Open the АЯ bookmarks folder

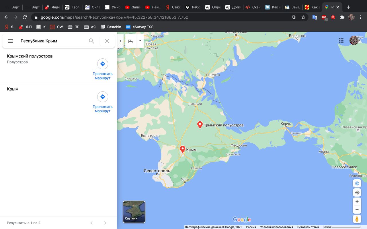90,27
